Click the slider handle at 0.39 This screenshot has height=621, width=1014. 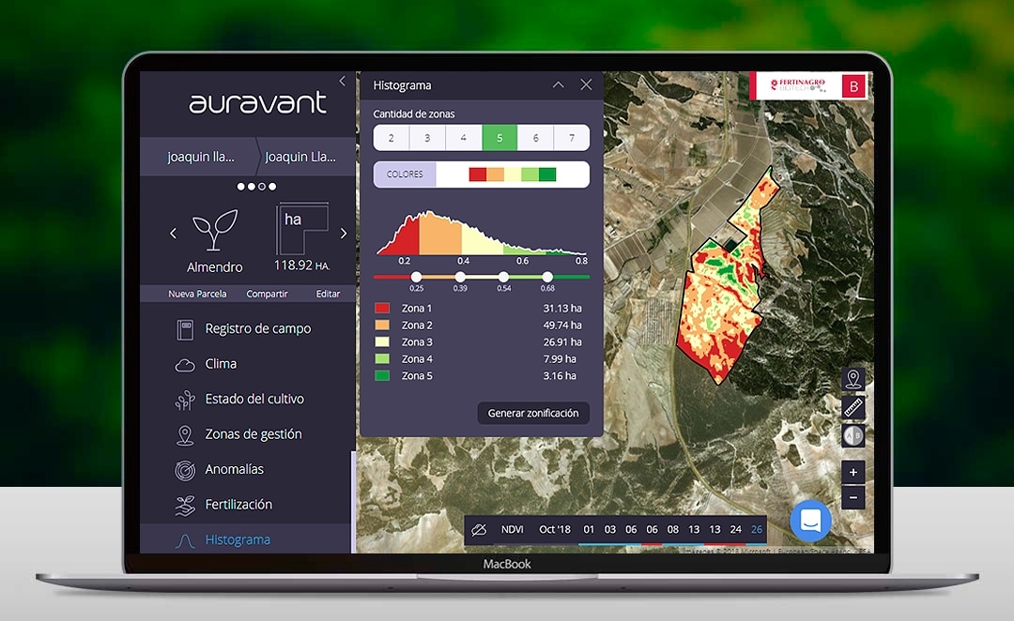tap(460, 277)
